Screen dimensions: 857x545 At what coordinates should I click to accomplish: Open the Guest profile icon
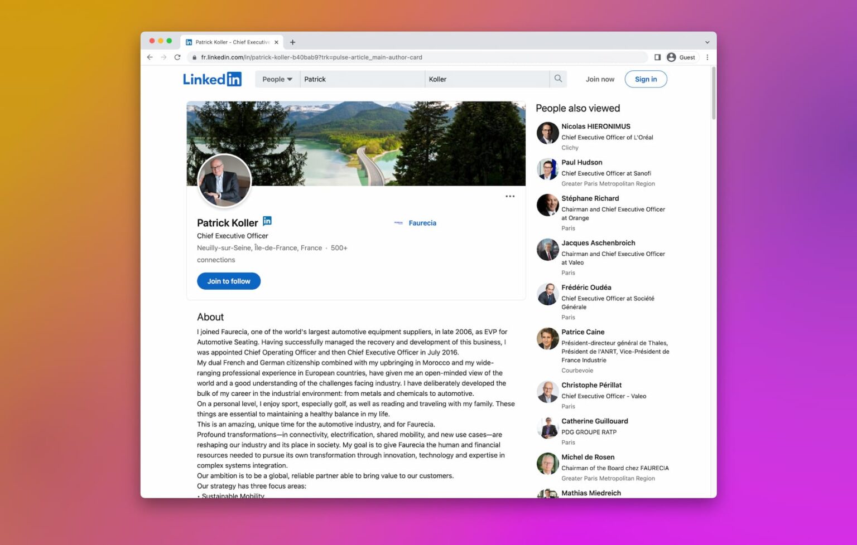coord(671,57)
